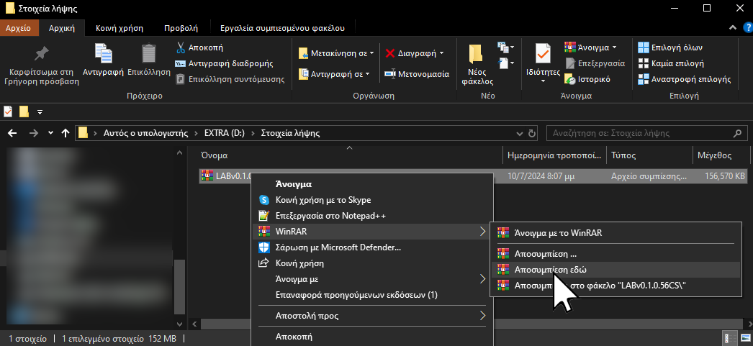
Task: Click the Διαγραφή red X icon
Action: tap(390, 53)
